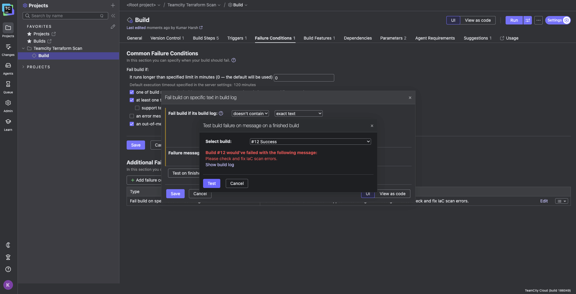Open the build Queue section
The width and height of the screenshot is (576, 294).
click(x=8, y=87)
